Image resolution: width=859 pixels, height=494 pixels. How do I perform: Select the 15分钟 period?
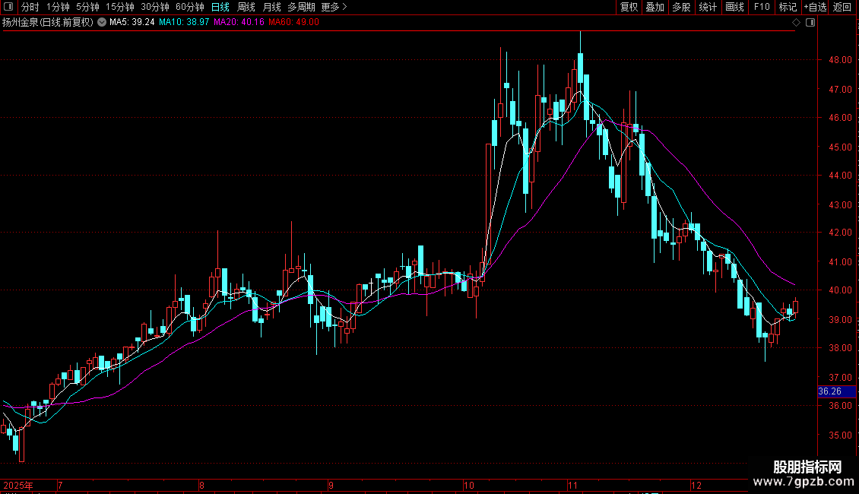[120, 7]
